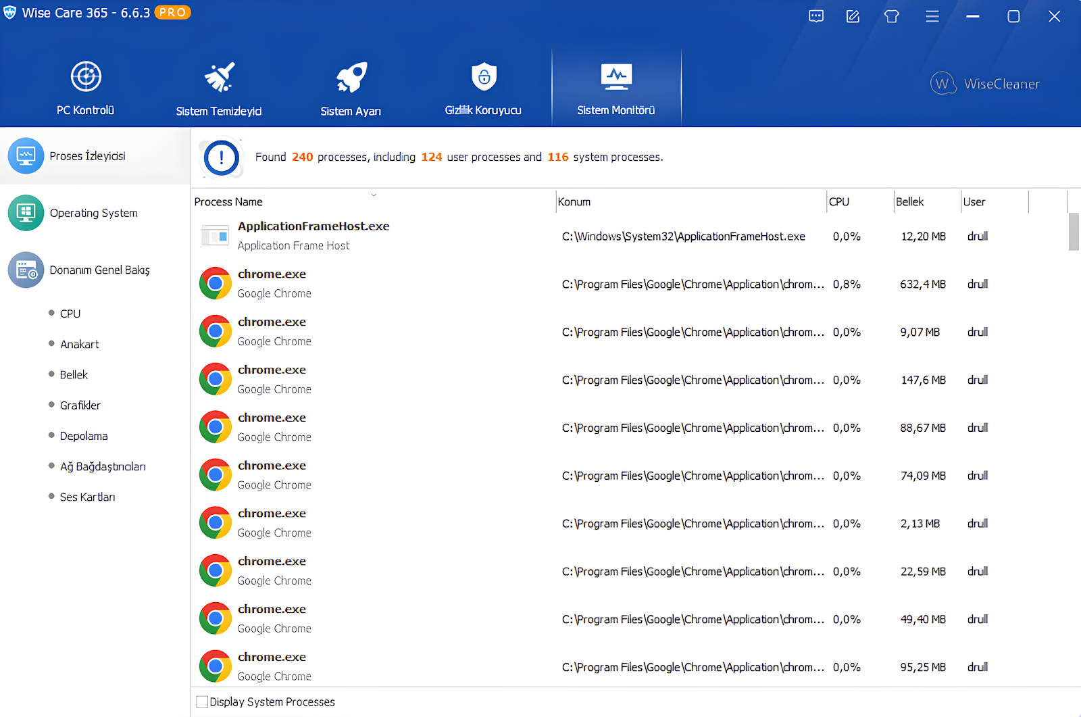Sort by Konum column header
The width and height of the screenshot is (1081, 717).
pos(690,201)
